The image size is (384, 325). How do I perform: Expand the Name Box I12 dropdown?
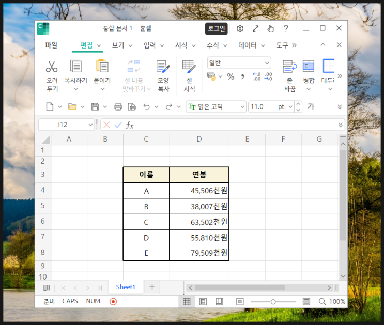click(x=90, y=125)
